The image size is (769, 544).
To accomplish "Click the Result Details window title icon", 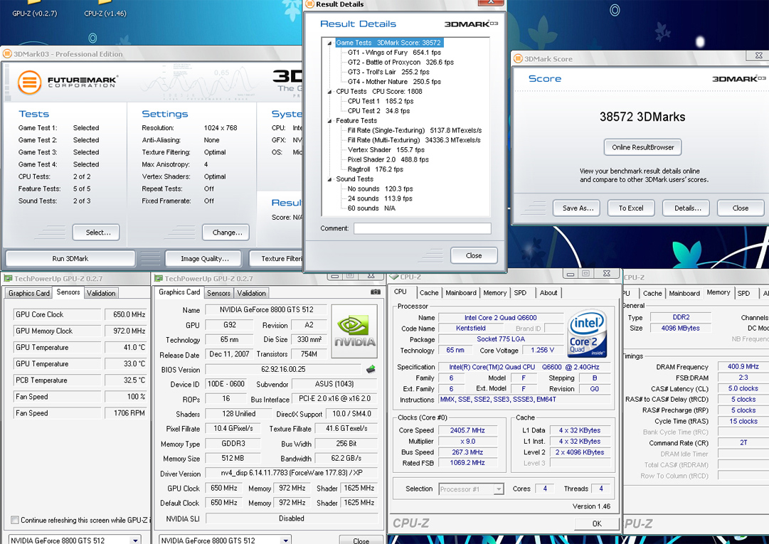I will click(309, 4).
